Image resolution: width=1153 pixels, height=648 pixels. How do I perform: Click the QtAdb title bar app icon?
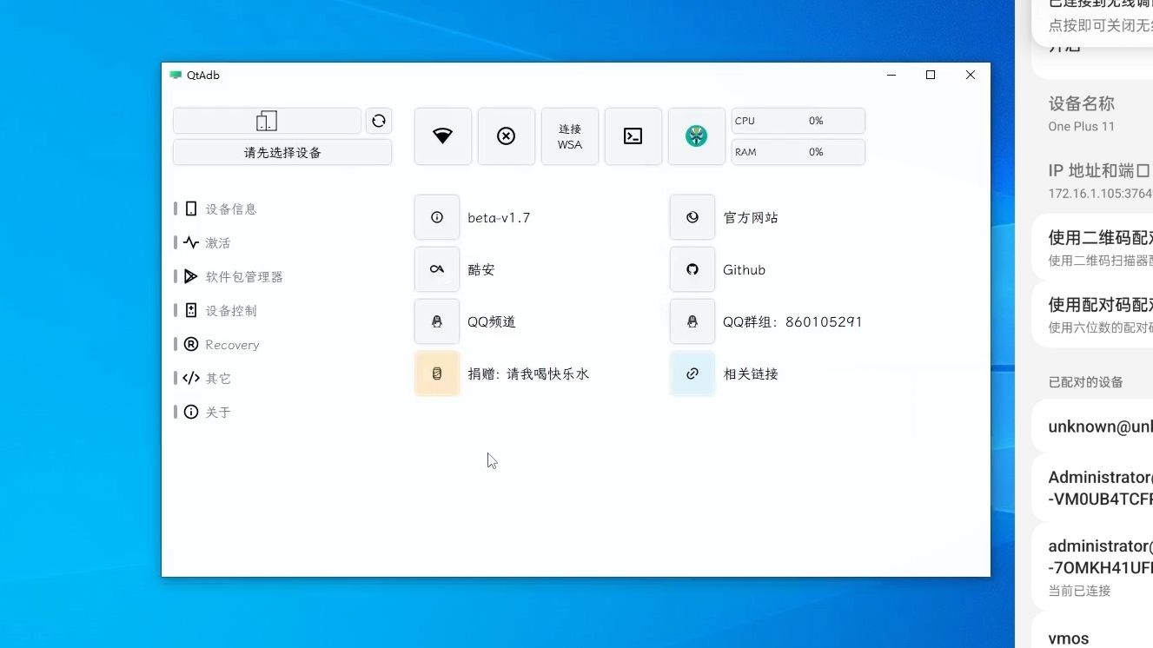pos(176,76)
